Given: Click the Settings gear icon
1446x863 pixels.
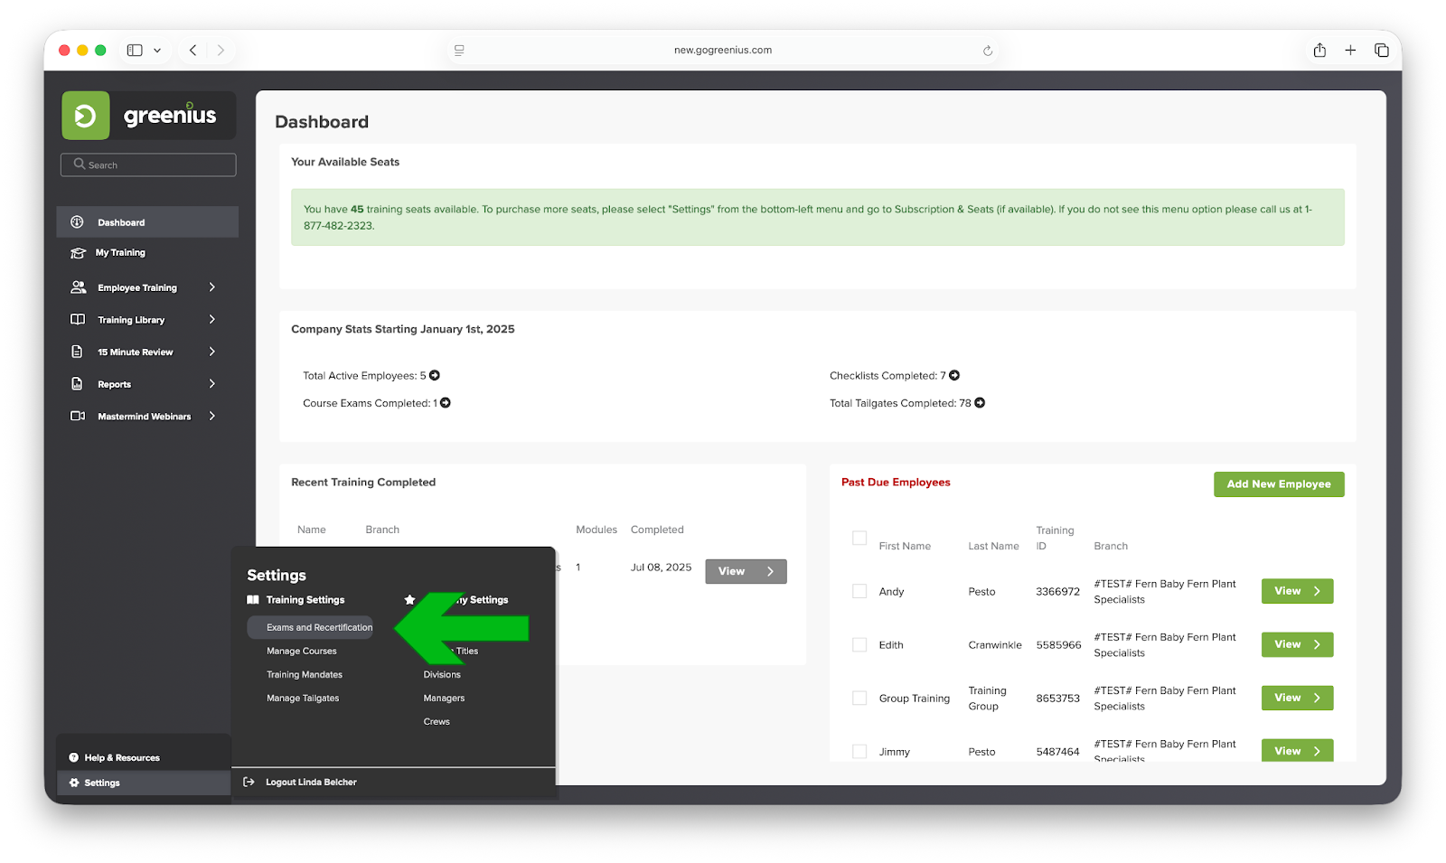Looking at the screenshot, I should click(x=74, y=783).
